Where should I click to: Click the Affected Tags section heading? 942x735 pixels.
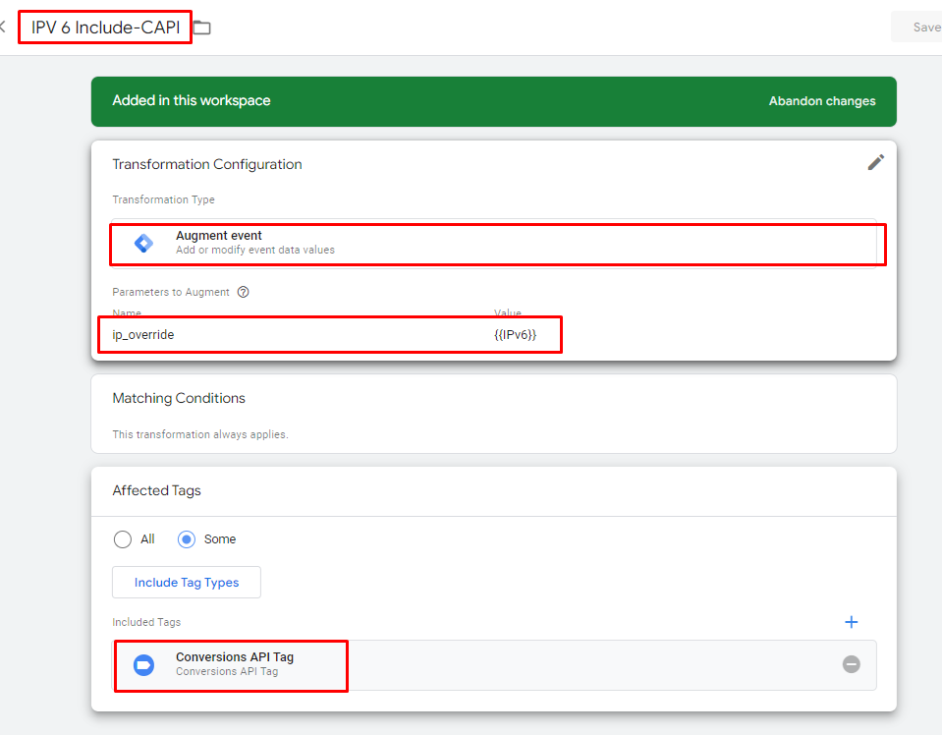tap(156, 490)
